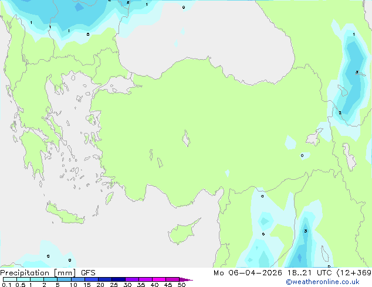Select the 40–45 mm magenta swatch
The image size is (372, 287).
pyautogui.click(x=159, y=279)
